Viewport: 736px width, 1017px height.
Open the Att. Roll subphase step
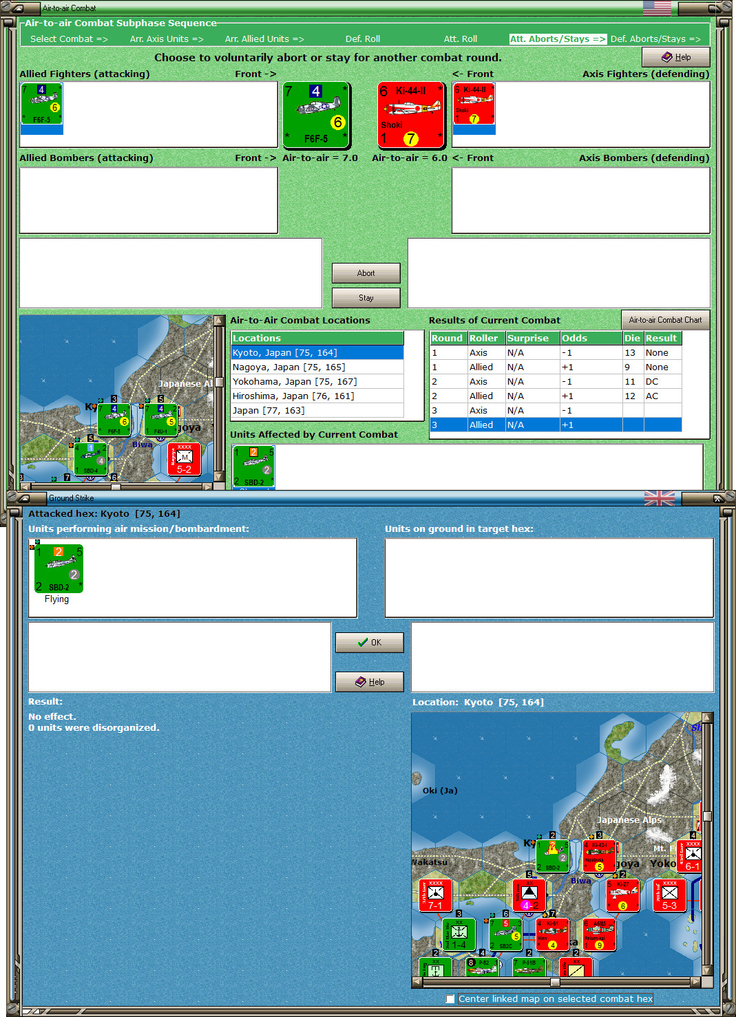tap(461, 39)
